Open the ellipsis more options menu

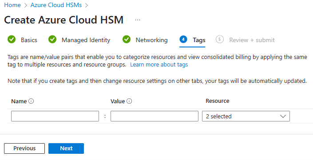click(x=138, y=20)
